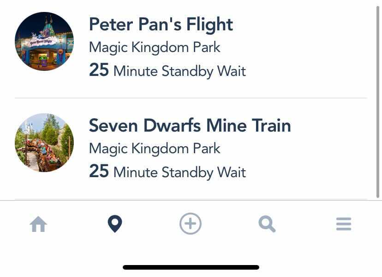Open search with the magnifying glass icon
Screen dimensions: 382x277
(267, 225)
